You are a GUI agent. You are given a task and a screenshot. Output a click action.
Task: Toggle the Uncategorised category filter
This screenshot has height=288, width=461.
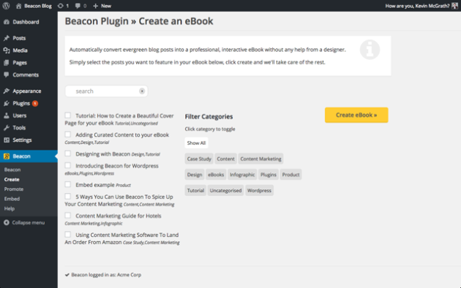[x=226, y=191]
